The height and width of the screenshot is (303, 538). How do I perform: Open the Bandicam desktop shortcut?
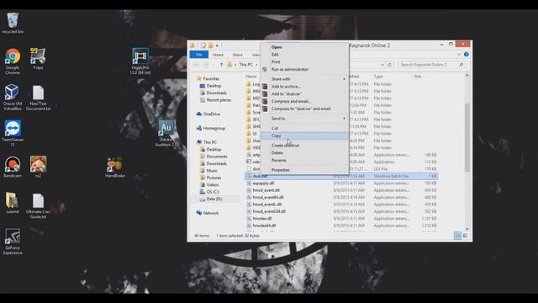point(13,167)
